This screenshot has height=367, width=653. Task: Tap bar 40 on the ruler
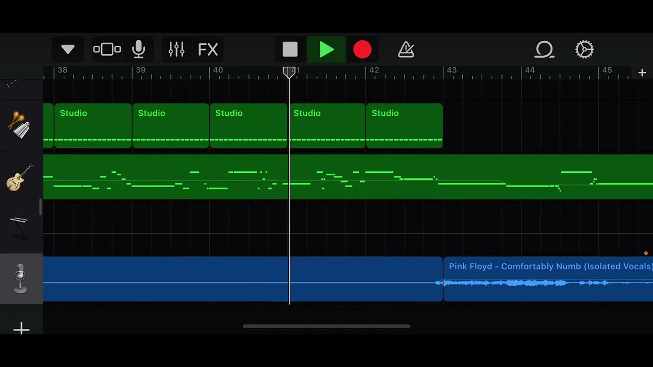coord(218,70)
